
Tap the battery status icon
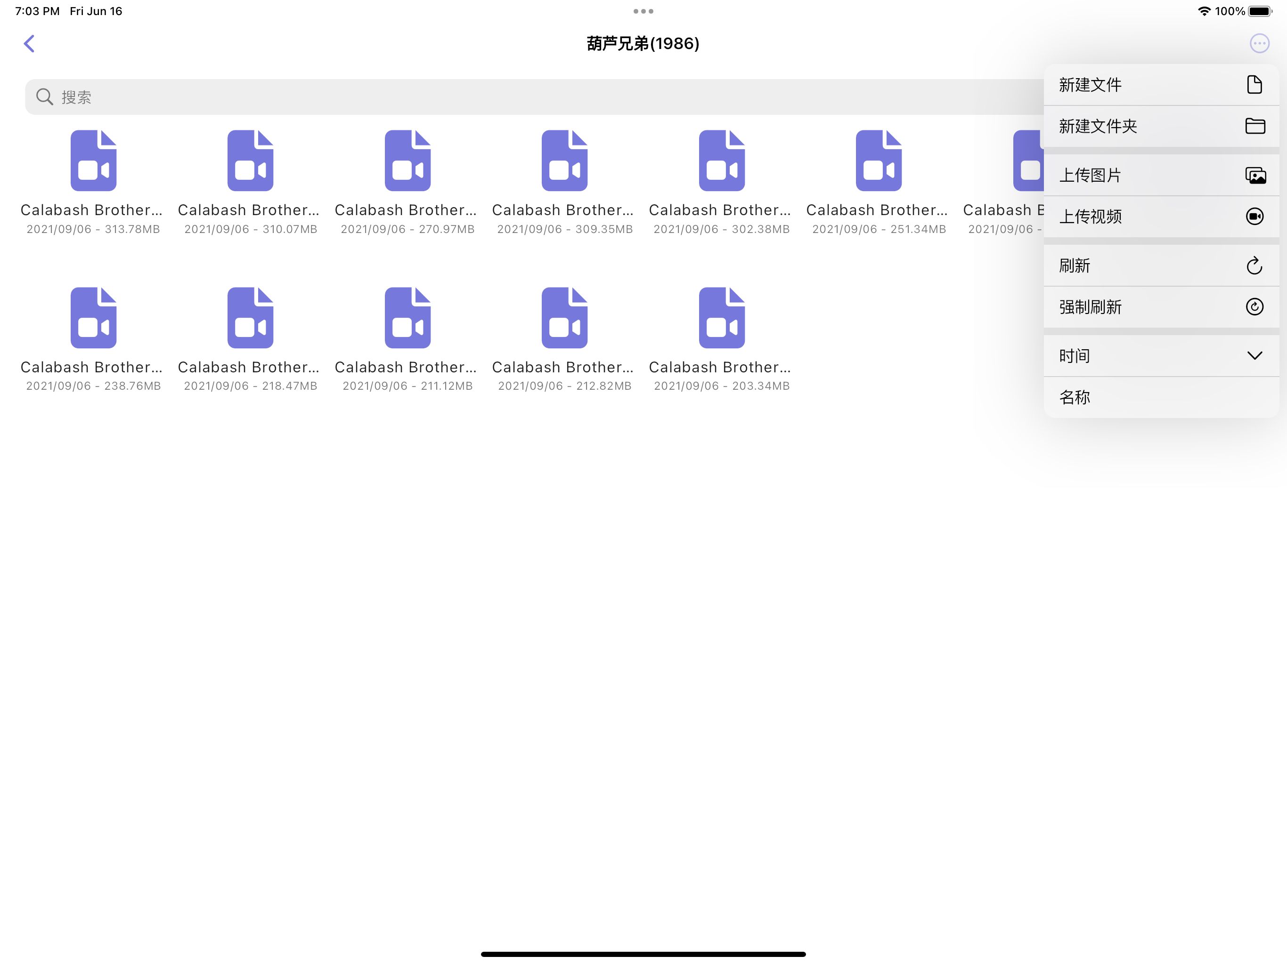click(1260, 11)
